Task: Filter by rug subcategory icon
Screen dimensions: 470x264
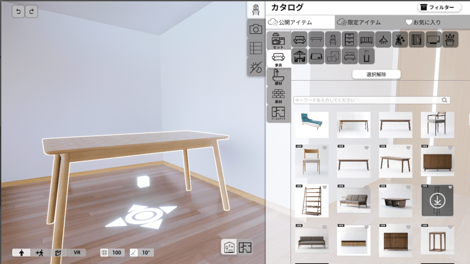Action: (x=316, y=56)
